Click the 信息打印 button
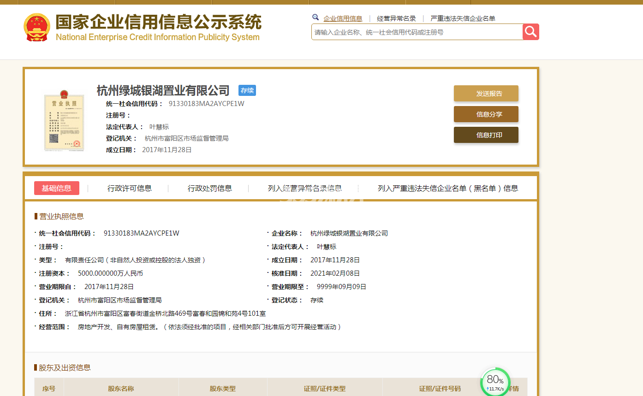This screenshot has width=643, height=396. (486, 135)
